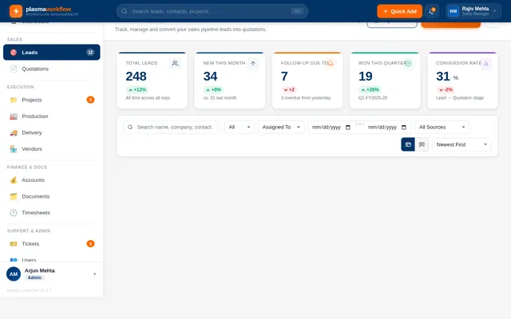Click the Quick Add button

[399, 11]
